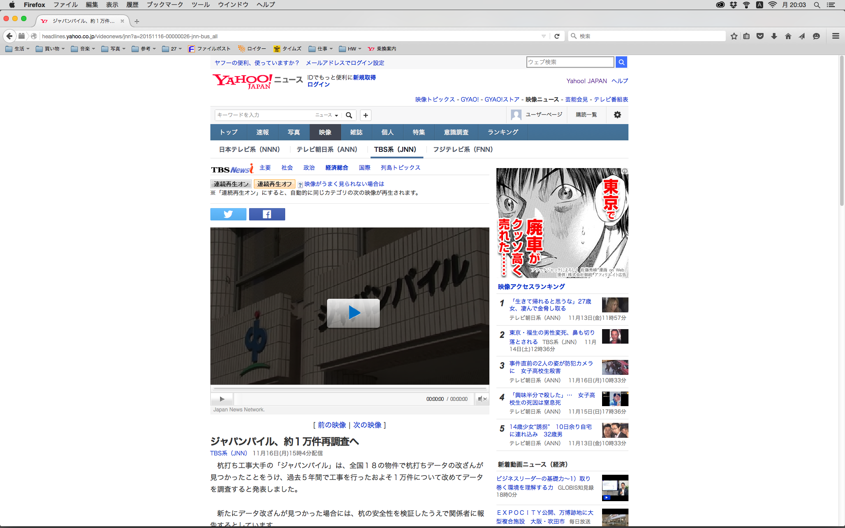The height and width of the screenshot is (528, 845).
Task: Click the Twitter share button
Action: [x=228, y=214]
